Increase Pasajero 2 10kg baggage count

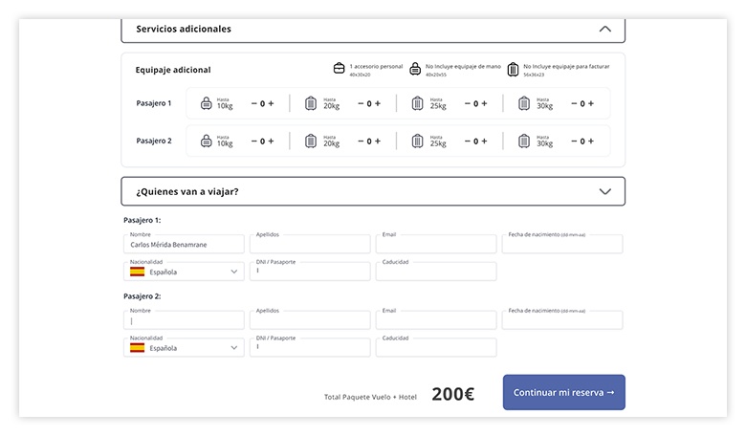272,141
